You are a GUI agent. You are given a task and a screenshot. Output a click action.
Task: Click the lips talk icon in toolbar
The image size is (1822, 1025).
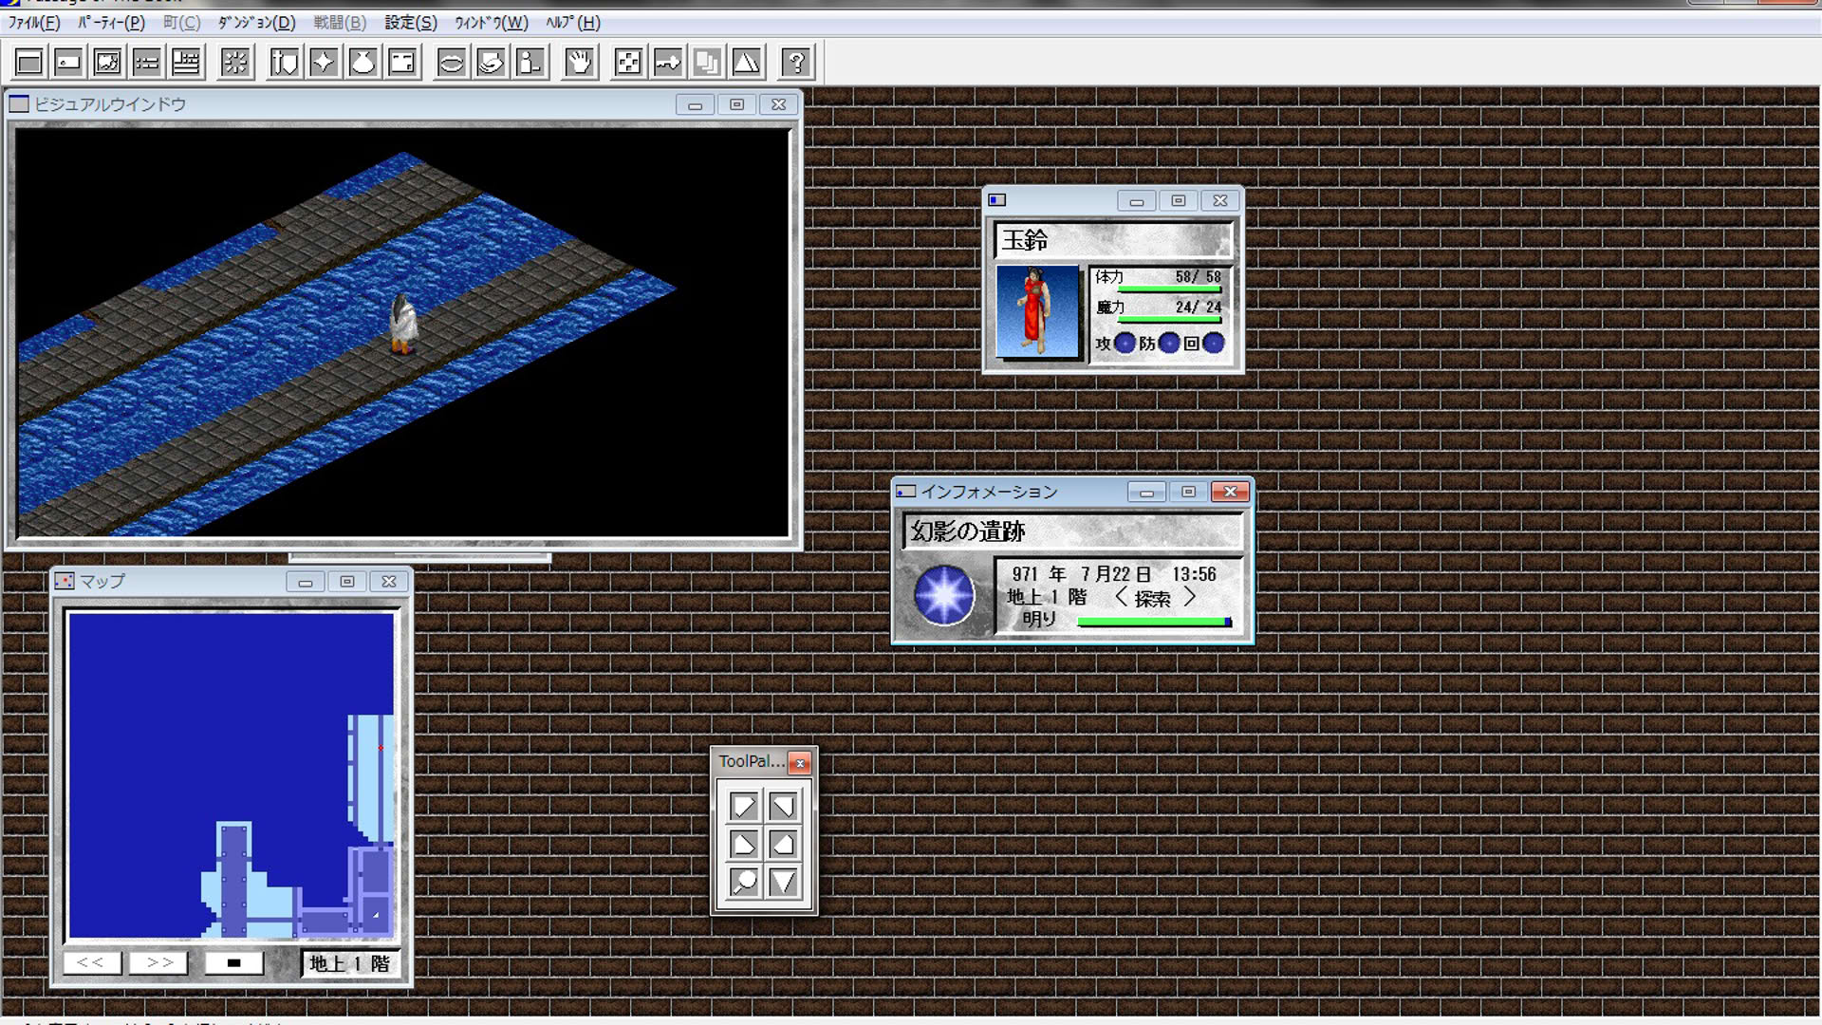tap(452, 63)
